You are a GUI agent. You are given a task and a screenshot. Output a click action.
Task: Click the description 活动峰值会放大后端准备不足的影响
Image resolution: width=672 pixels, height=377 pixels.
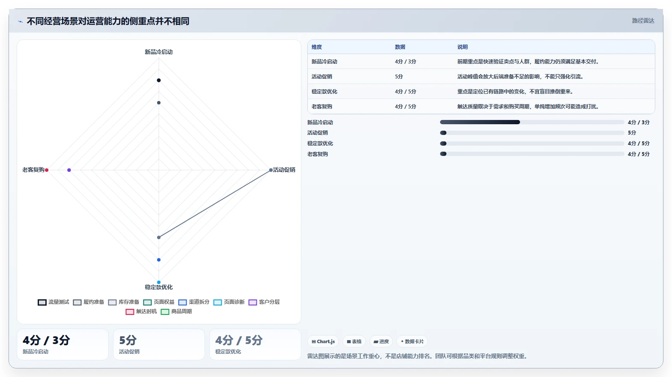coord(520,77)
